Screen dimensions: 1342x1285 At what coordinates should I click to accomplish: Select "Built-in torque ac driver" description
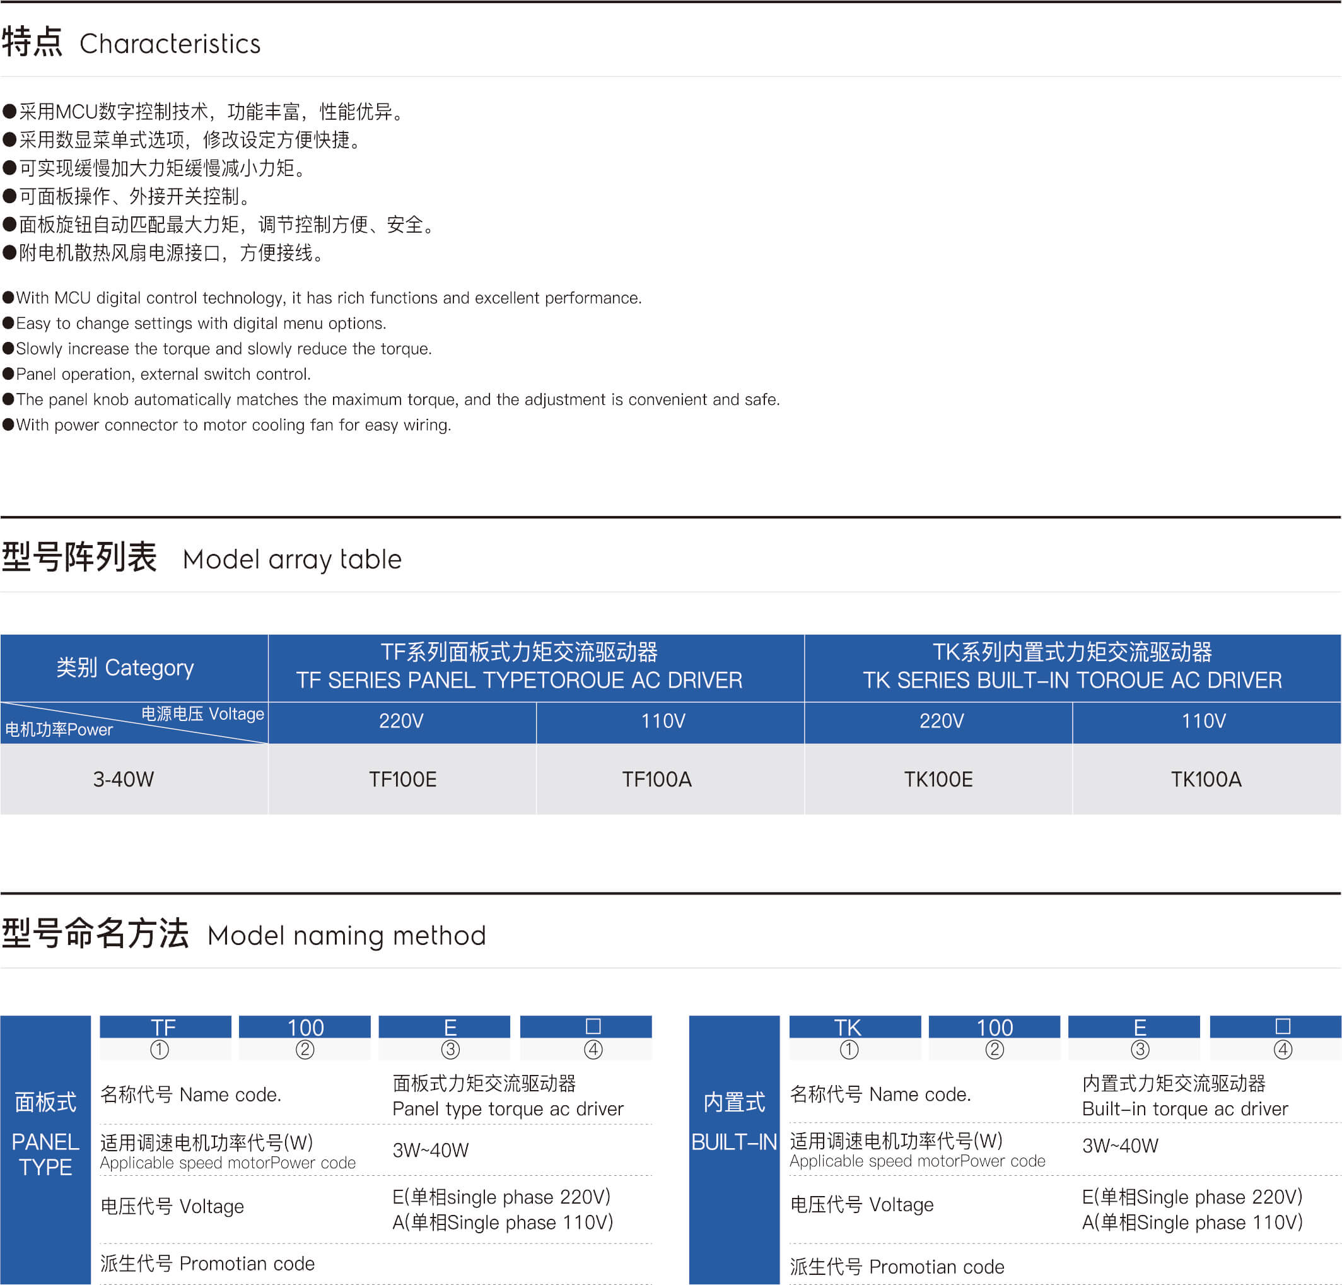1185,1109
